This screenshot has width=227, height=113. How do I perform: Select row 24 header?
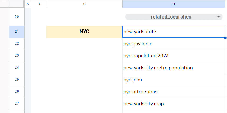click(17, 68)
